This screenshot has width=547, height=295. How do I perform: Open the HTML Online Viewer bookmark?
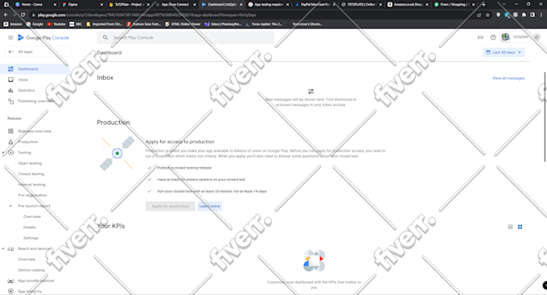coord(183,24)
